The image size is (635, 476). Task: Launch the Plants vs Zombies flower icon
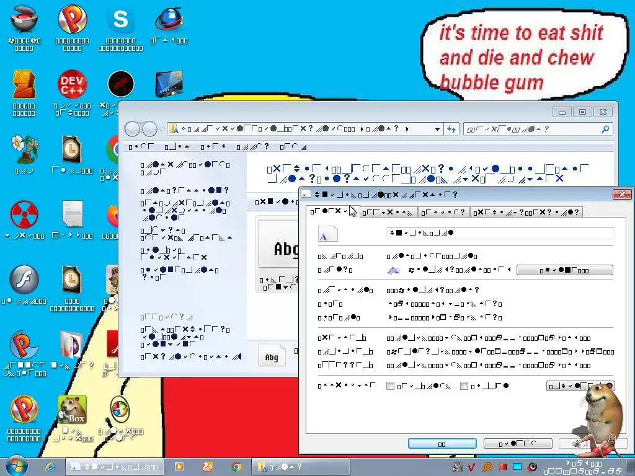click(24, 149)
